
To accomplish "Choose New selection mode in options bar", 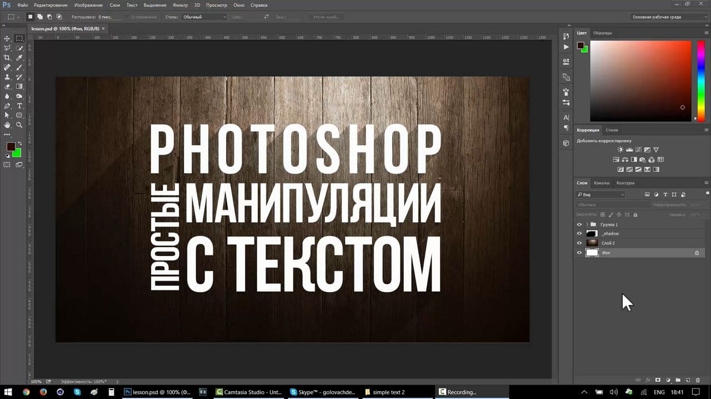I will click(x=31, y=17).
